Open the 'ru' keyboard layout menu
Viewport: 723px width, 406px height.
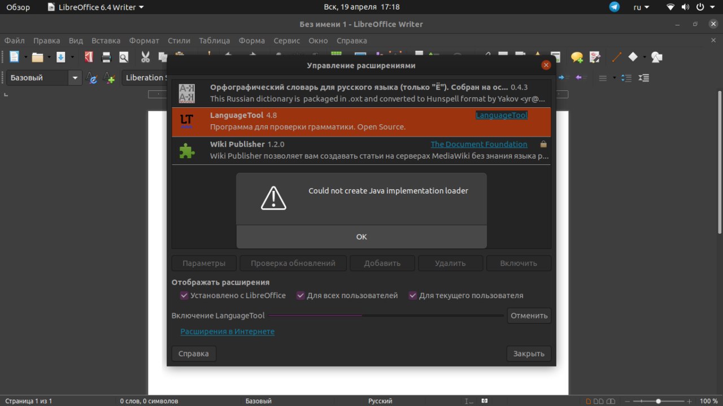pyautogui.click(x=641, y=7)
